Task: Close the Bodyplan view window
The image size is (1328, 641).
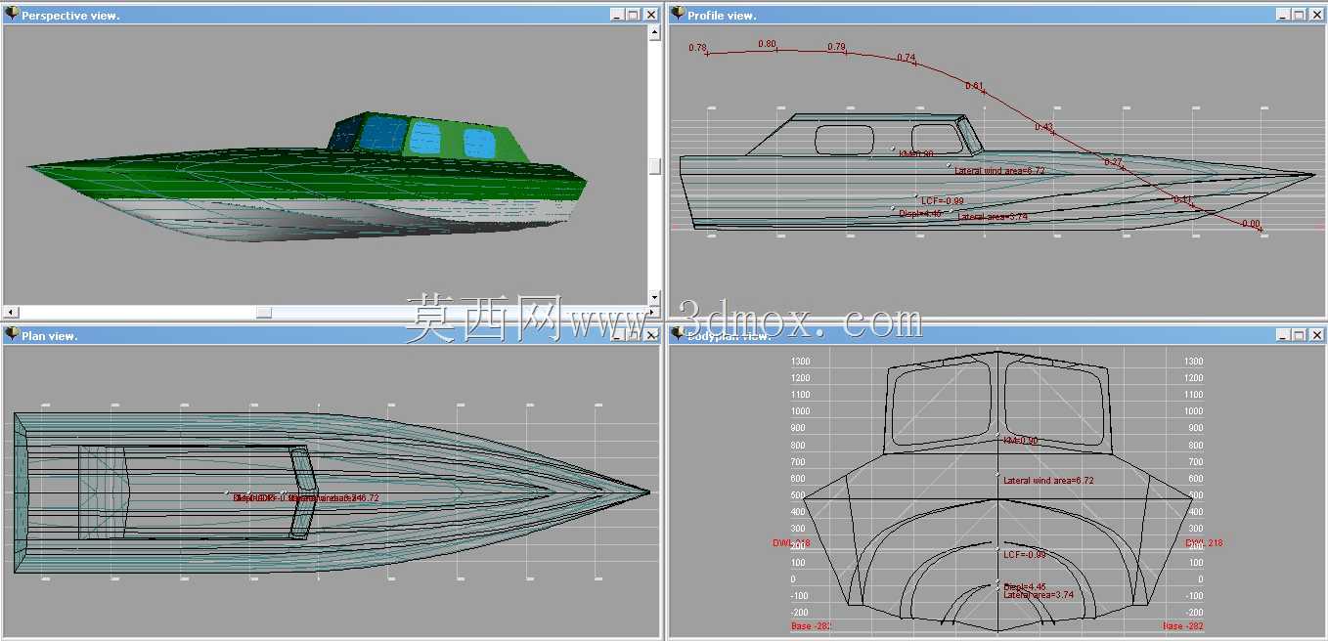Action: tap(1316, 335)
